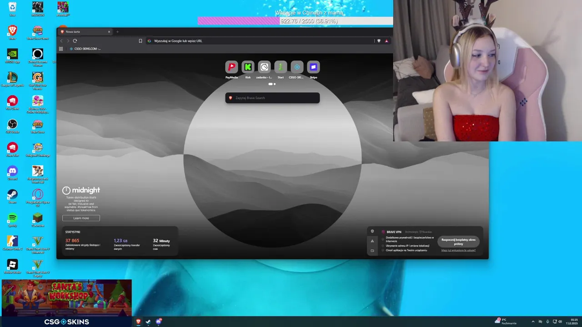Open OBS Studio desktop icon

(12, 126)
